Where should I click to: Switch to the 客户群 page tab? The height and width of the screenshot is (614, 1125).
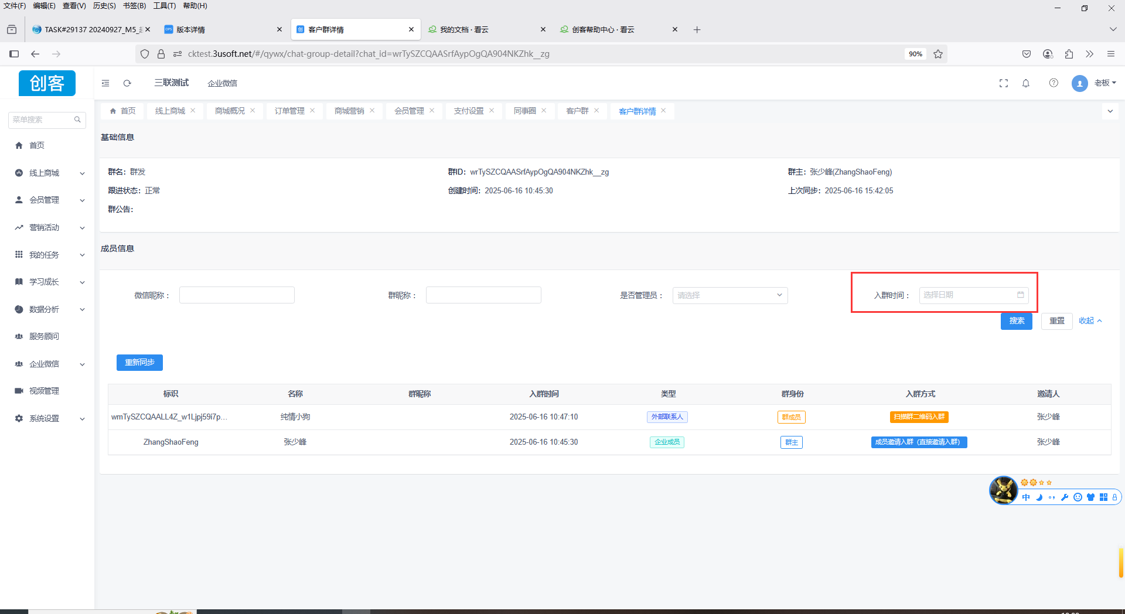pyautogui.click(x=577, y=111)
